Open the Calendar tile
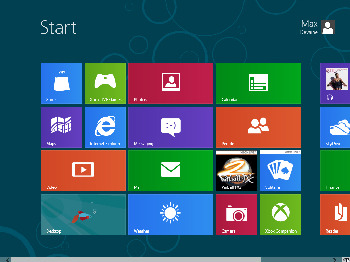 point(259,83)
